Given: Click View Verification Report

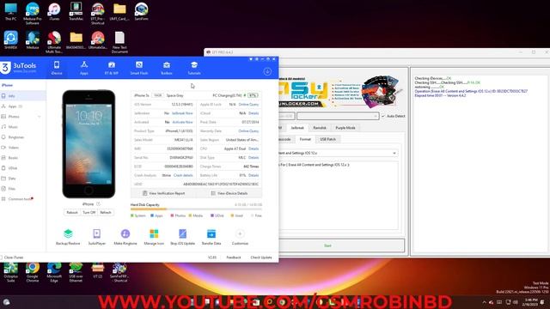Looking at the screenshot, I should tap(163, 193).
